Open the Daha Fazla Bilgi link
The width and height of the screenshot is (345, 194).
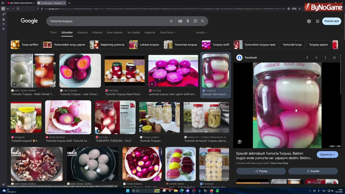[x=279, y=163]
